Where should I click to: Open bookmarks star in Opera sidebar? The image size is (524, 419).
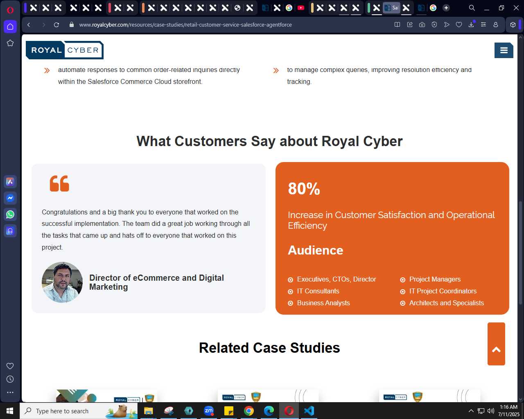click(10, 43)
